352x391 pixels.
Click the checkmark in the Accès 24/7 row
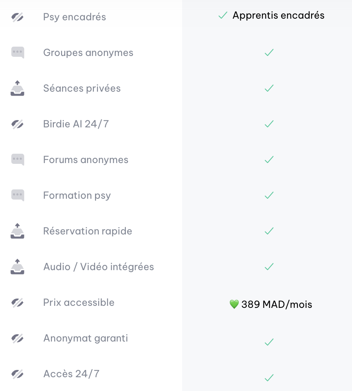pyautogui.click(x=269, y=378)
